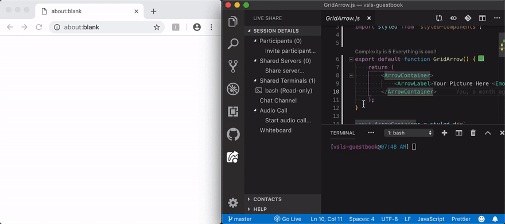
Task: Click the smiley feedback icon in status bar
Action: click(481, 219)
